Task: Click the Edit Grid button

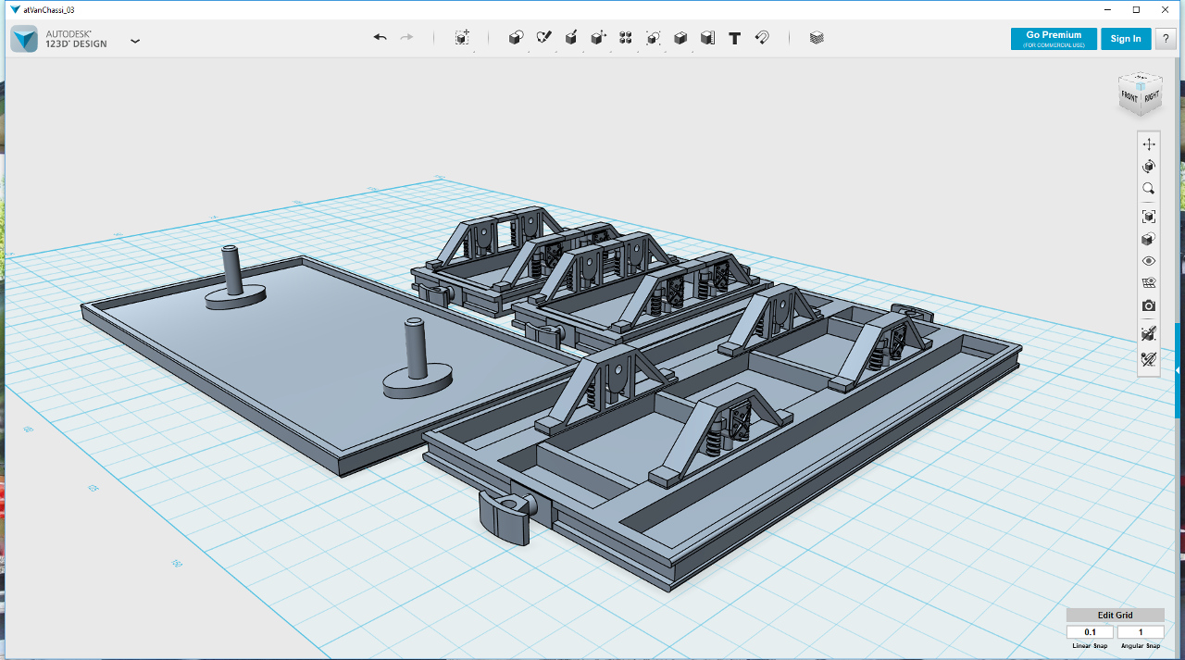Action: (1115, 615)
